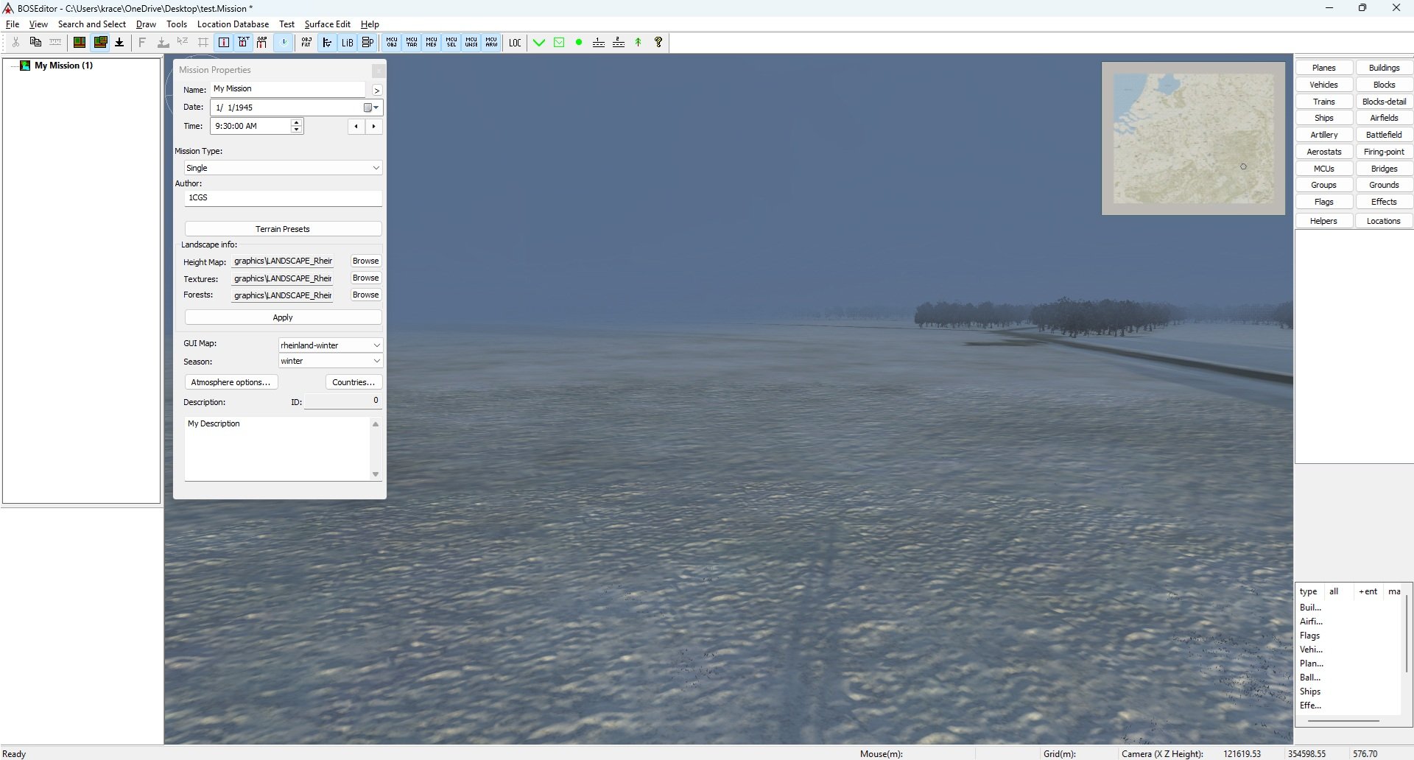The width and height of the screenshot is (1414, 760).
Task: Open the GUI Map dropdown
Action: click(330, 345)
